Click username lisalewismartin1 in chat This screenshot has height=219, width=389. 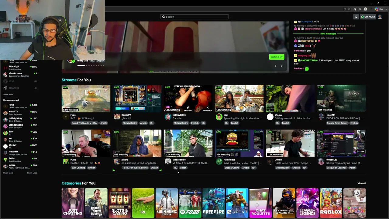(313, 29)
